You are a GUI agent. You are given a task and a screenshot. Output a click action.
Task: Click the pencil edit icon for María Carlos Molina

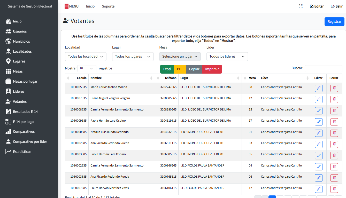(319, 88)
